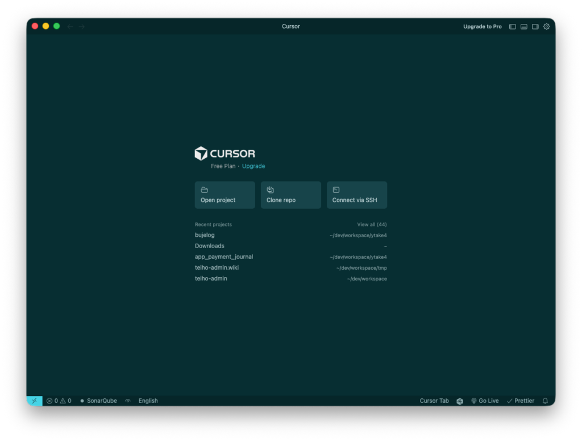The height and width of the screenshot is (441, 582).
Task: Click the Open project button
Action: [x=225, y=195]
